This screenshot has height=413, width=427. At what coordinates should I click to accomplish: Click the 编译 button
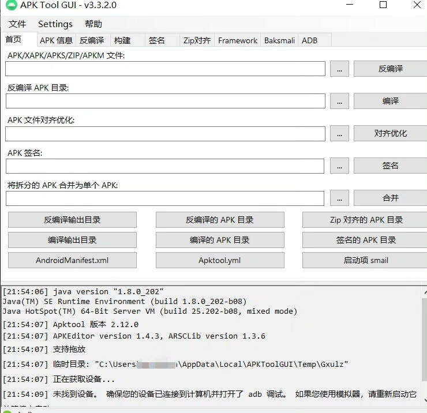click(390, 101)
